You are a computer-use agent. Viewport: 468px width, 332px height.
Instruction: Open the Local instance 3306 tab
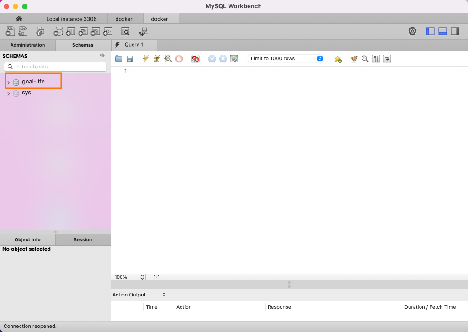[72, 19]
